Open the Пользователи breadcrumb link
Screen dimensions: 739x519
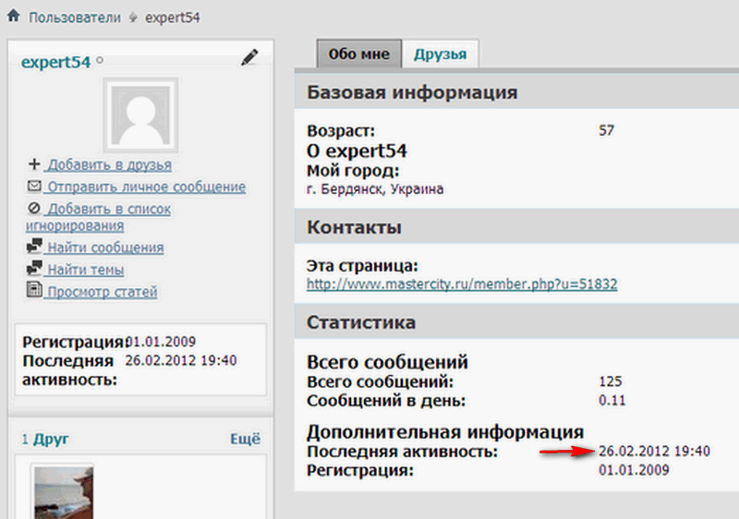tap(75, 18)
